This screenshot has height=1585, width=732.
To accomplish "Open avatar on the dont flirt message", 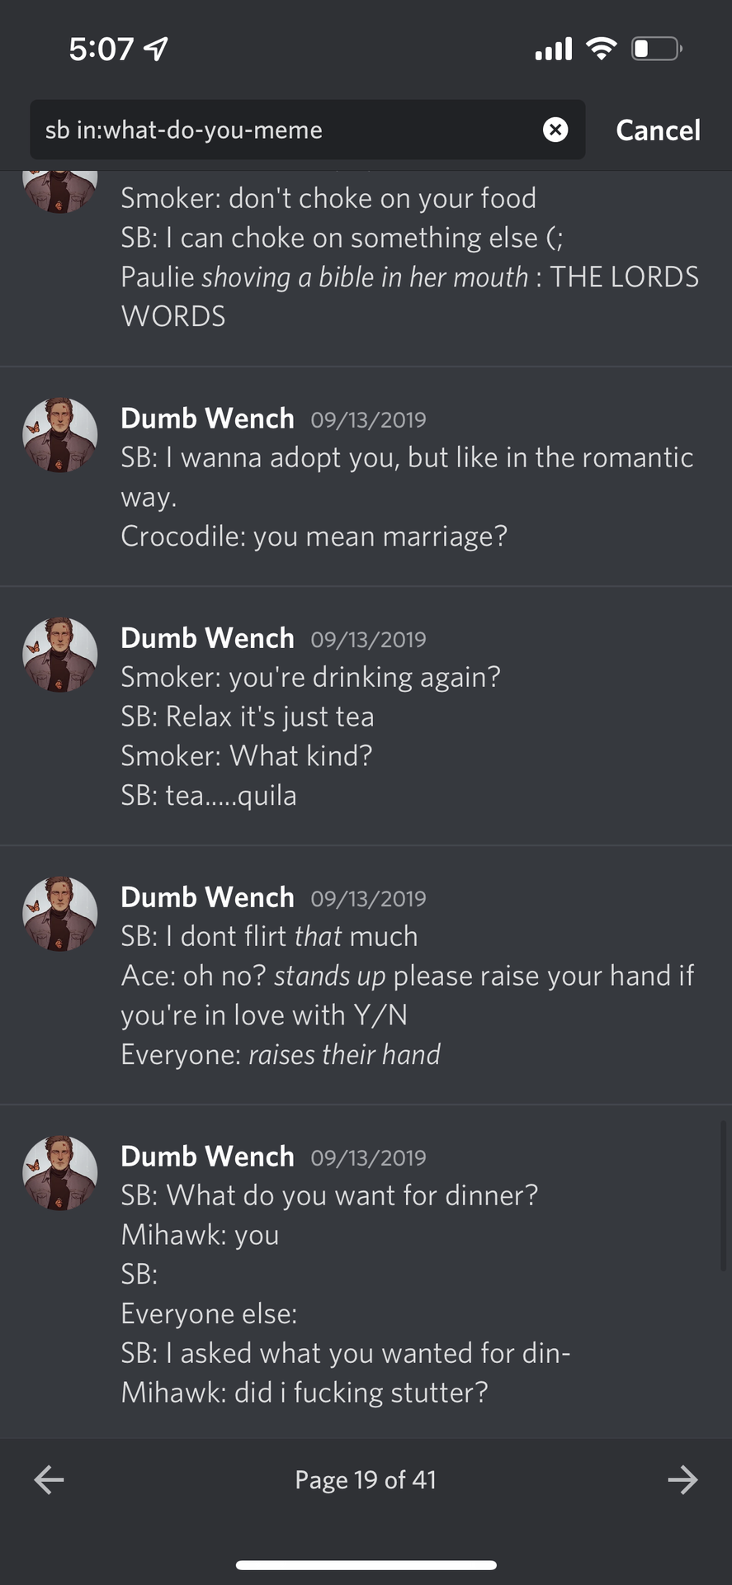I will coord(59,914).
